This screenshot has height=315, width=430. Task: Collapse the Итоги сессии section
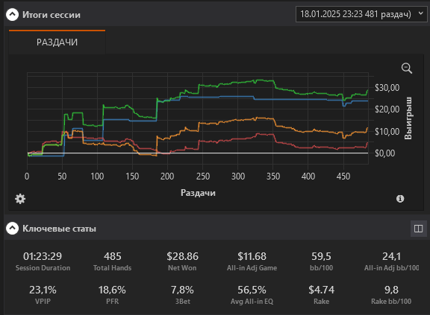13,14
